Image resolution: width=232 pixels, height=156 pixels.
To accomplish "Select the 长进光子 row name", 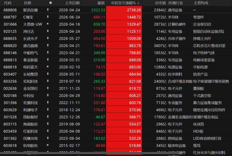I will tap(30, 39).
